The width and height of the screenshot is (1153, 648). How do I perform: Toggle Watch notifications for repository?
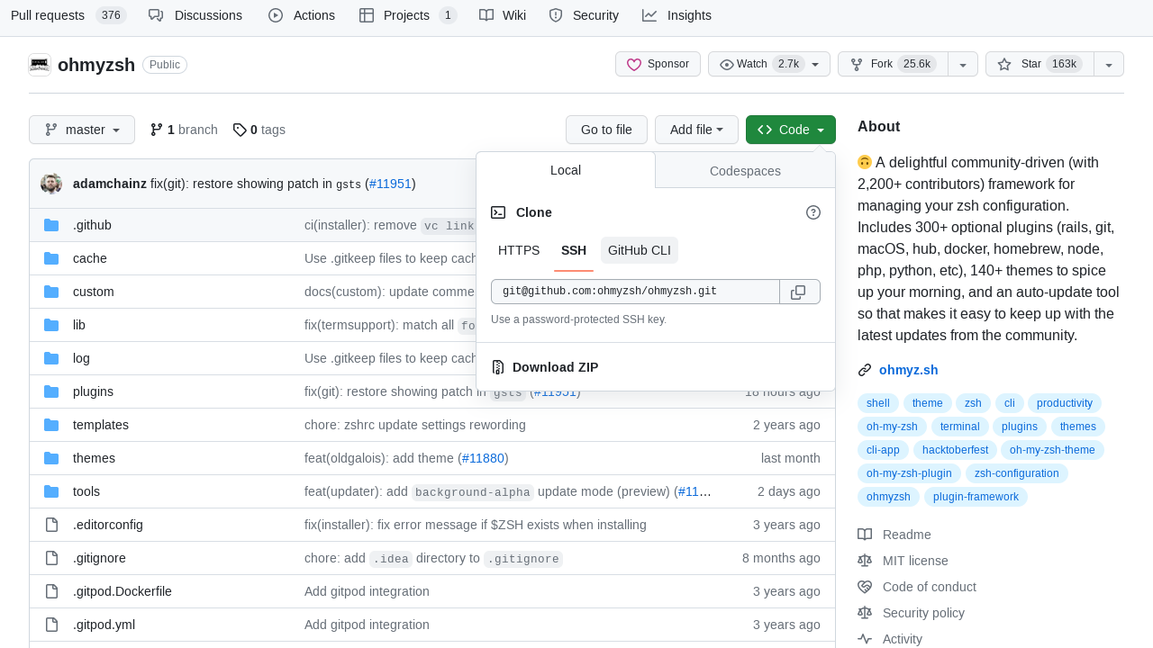tap(768, 64)
